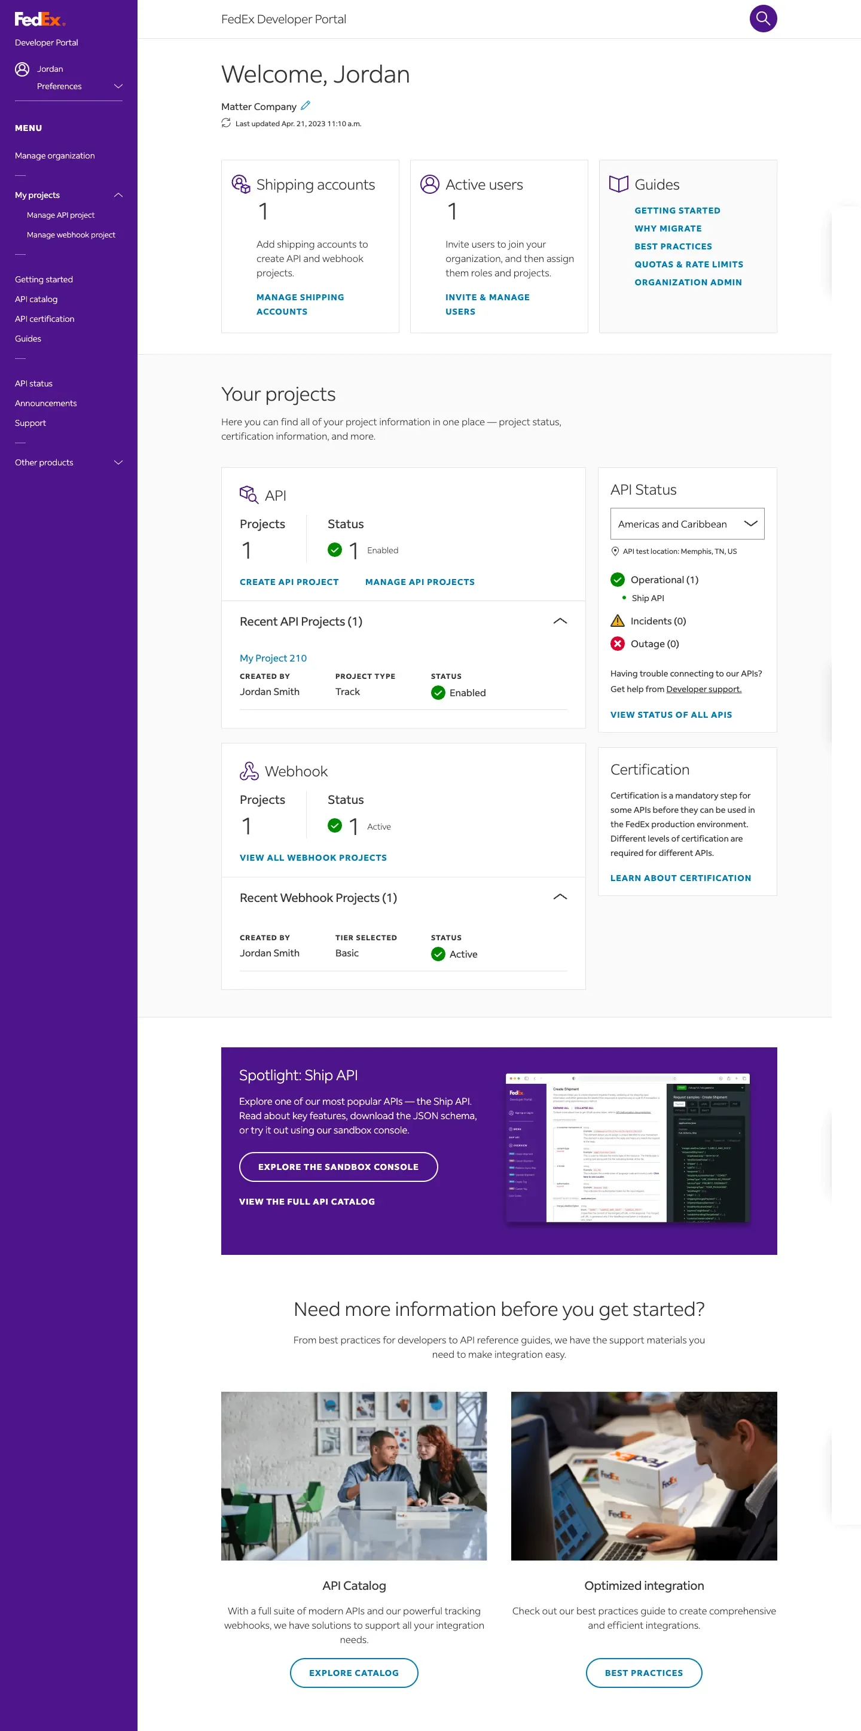Click the Shipping accounts icon
This screenshot has height=1731, width=861.
(240, 184)
